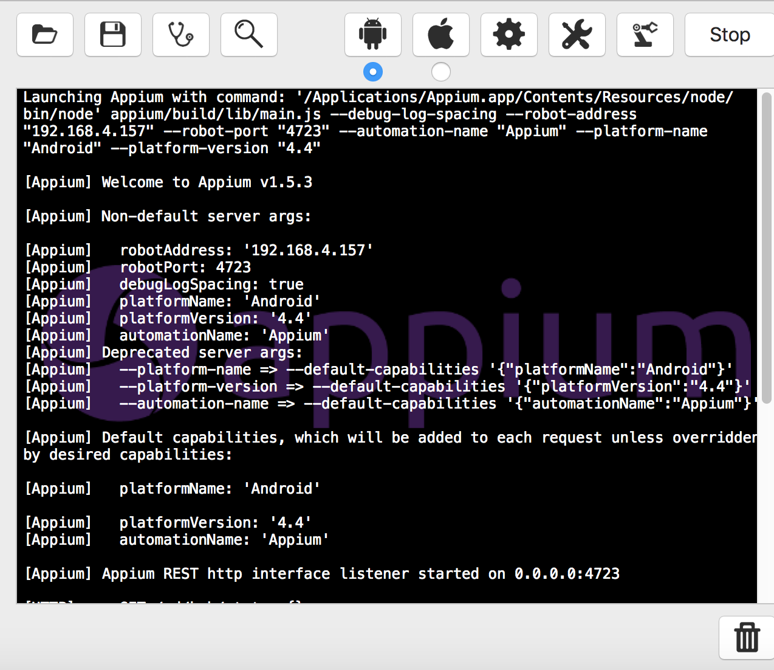Click the "robotAddress: '192.168.4.157'" log line
Screen dimensions: 774x670
[199, 250]
